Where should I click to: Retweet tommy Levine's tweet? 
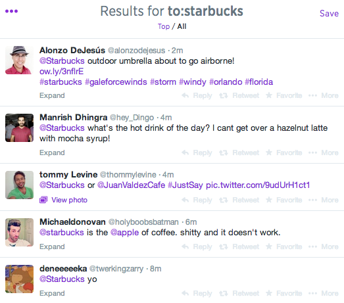tap(239, 200)
